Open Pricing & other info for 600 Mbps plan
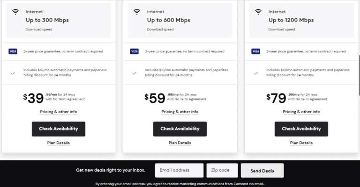The image size is (360, 187). coord(180,112)
